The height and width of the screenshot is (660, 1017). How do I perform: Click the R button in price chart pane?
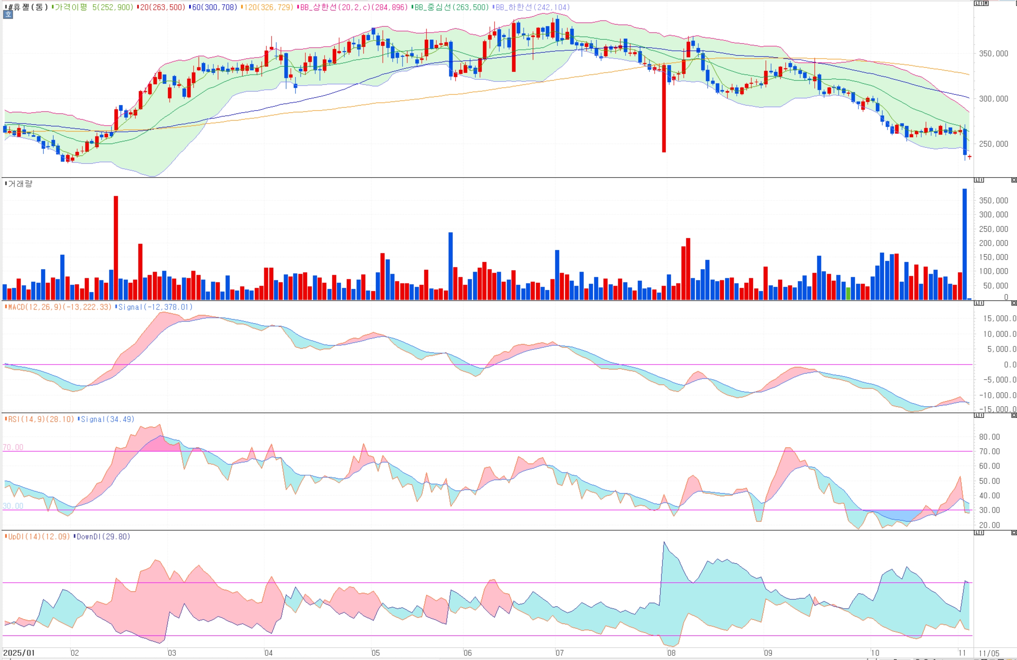[x=986, y=3]
